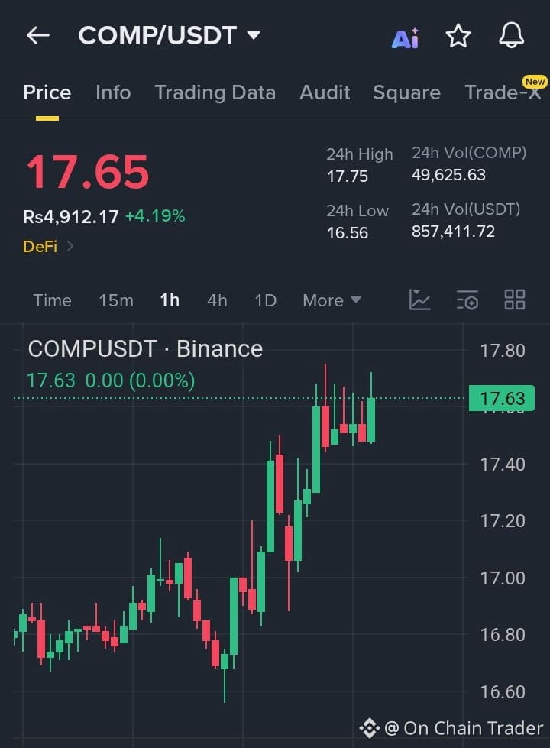Tap the +4.19% change value

155,216
